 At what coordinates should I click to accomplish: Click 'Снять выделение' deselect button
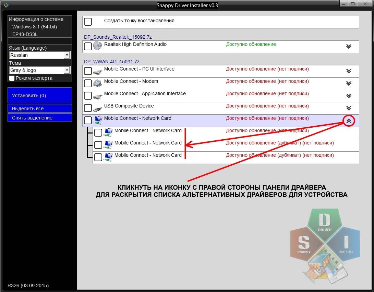(40, 118)
